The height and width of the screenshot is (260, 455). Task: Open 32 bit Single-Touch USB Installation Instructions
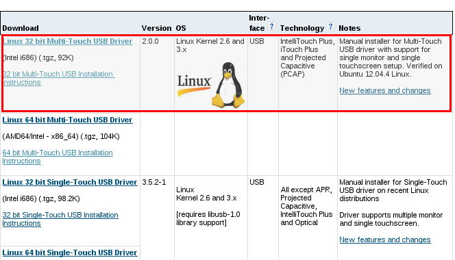tap(60, 219)
